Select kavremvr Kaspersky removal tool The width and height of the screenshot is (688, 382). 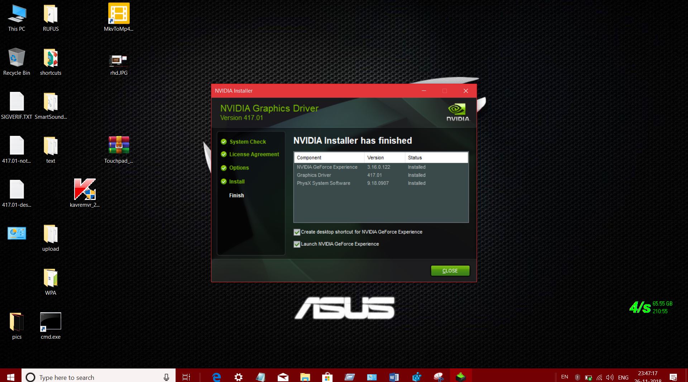(x=85, y=193)
